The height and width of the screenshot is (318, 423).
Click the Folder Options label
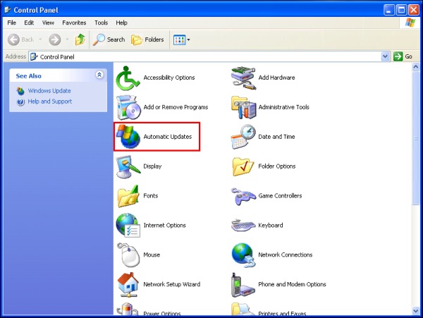coord(277,166)
